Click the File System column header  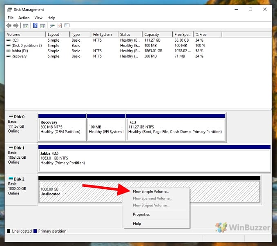pyautogui.click(x=105, y=34)
